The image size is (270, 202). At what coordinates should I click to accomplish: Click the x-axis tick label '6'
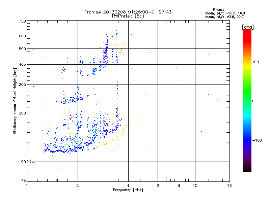[158, 186]
